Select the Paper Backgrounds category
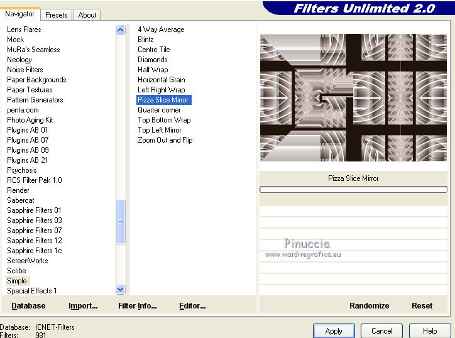This screenshot has width=455, height=338. click(36, 80)
